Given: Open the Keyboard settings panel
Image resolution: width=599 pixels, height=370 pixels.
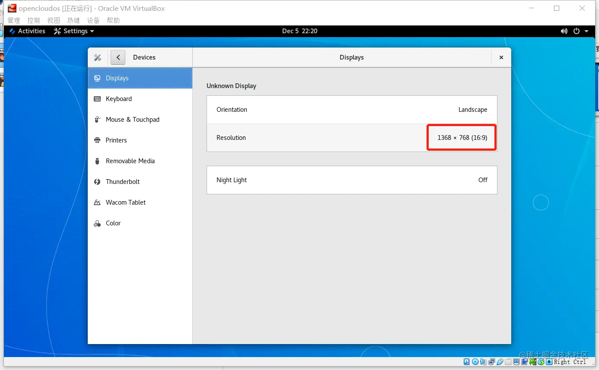Looking at the screenshot, I should [x=140, y=99].
